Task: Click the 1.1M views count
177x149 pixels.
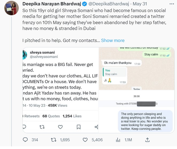Action: pos(128,140)
